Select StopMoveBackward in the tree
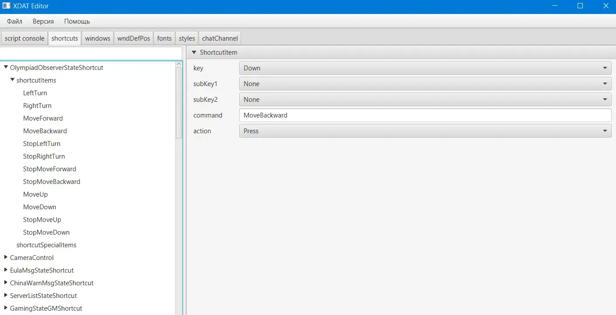The image size is (616, 315). pyautogui.click(x=52, y=181)
